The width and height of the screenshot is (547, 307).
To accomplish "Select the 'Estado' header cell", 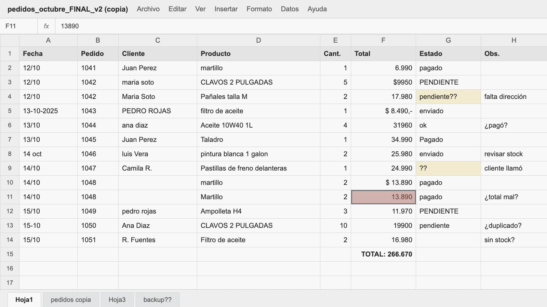I will (448, 54).
